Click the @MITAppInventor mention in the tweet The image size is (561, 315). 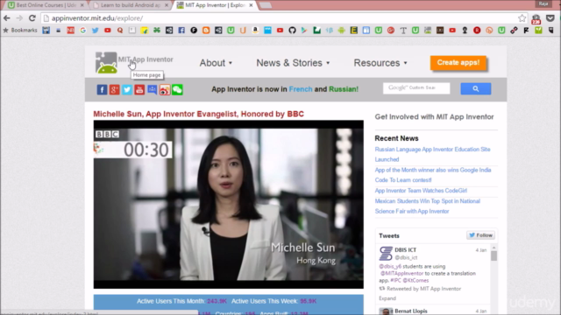(401, 274)
